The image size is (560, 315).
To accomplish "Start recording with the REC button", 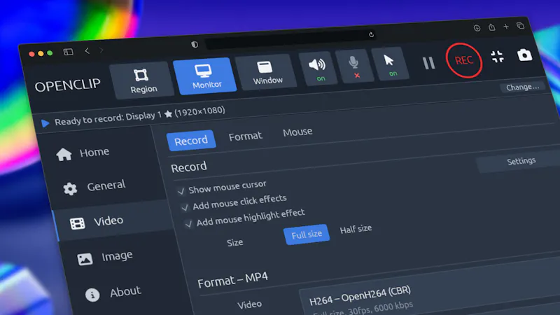I will coord(464,60).
